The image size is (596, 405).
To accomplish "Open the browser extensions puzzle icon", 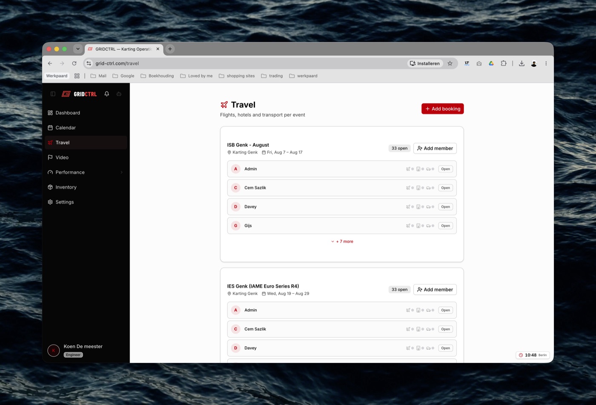I will 504,63.
